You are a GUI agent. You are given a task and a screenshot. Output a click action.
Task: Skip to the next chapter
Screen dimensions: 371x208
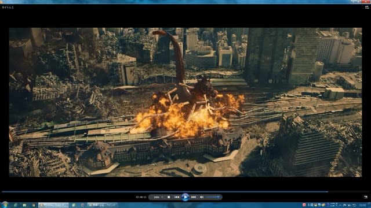(194, 197)
